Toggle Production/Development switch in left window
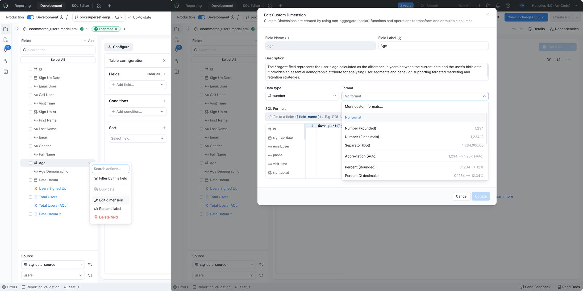583x291 pixels. (x=31, y=17)
